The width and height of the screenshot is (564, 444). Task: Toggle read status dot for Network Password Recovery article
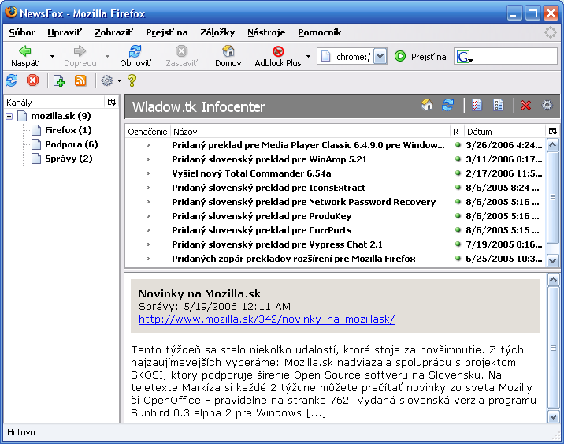(x=458, y=202)
